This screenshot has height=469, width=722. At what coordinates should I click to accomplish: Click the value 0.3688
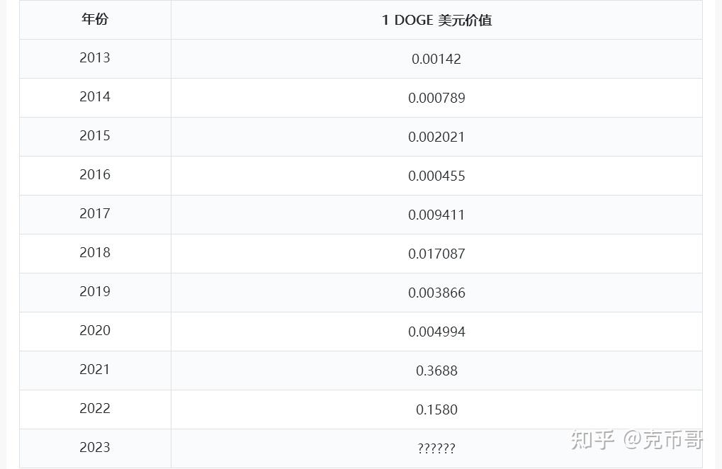pos(436,371)
